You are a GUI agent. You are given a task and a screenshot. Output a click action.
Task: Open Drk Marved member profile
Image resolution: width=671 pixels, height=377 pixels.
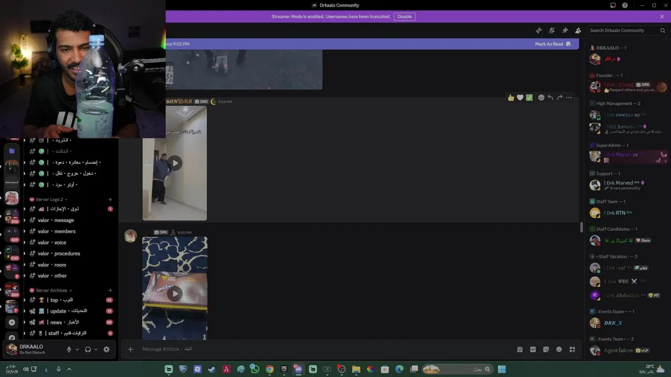(627, 185)
